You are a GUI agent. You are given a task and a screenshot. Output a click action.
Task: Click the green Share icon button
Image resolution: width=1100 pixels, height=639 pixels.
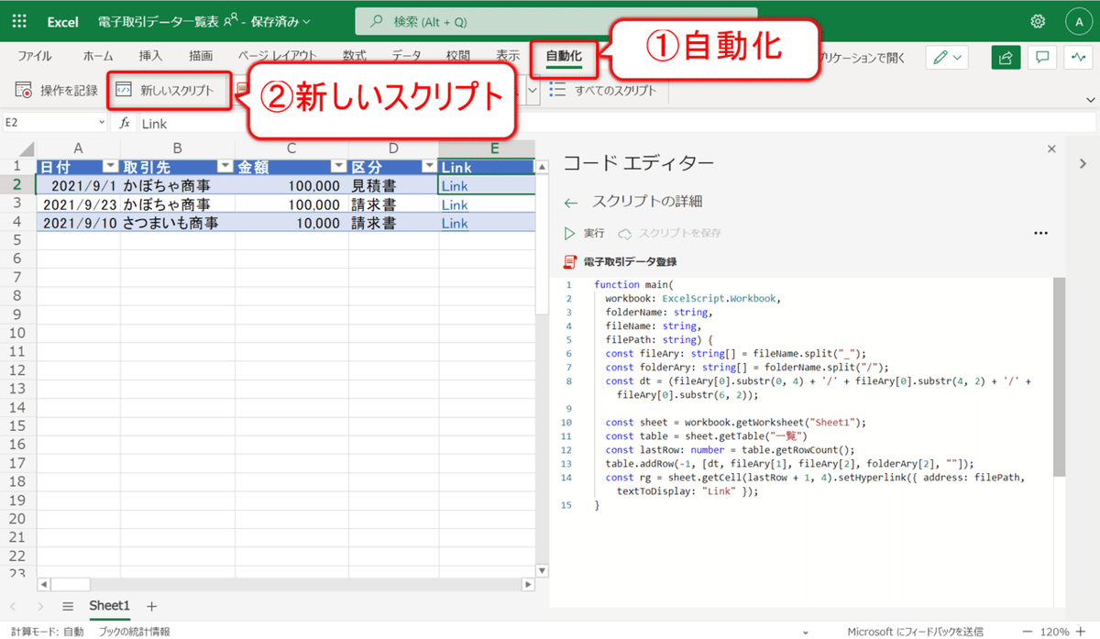coord(1006,57)
